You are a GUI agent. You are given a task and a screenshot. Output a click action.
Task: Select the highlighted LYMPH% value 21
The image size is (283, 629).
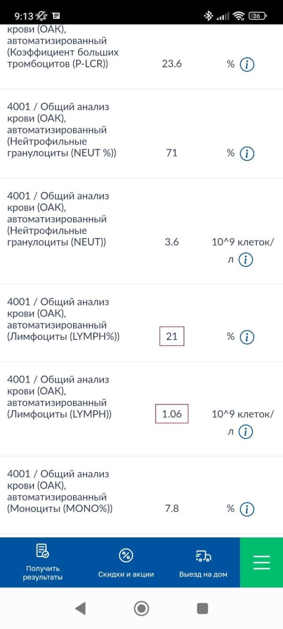click(172, 336)
